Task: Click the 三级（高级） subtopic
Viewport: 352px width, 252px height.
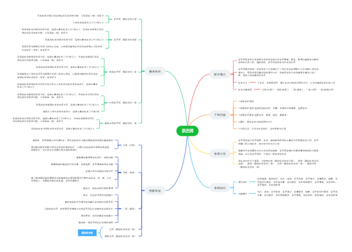Action: pyautogui.click(x=129, y=209)
